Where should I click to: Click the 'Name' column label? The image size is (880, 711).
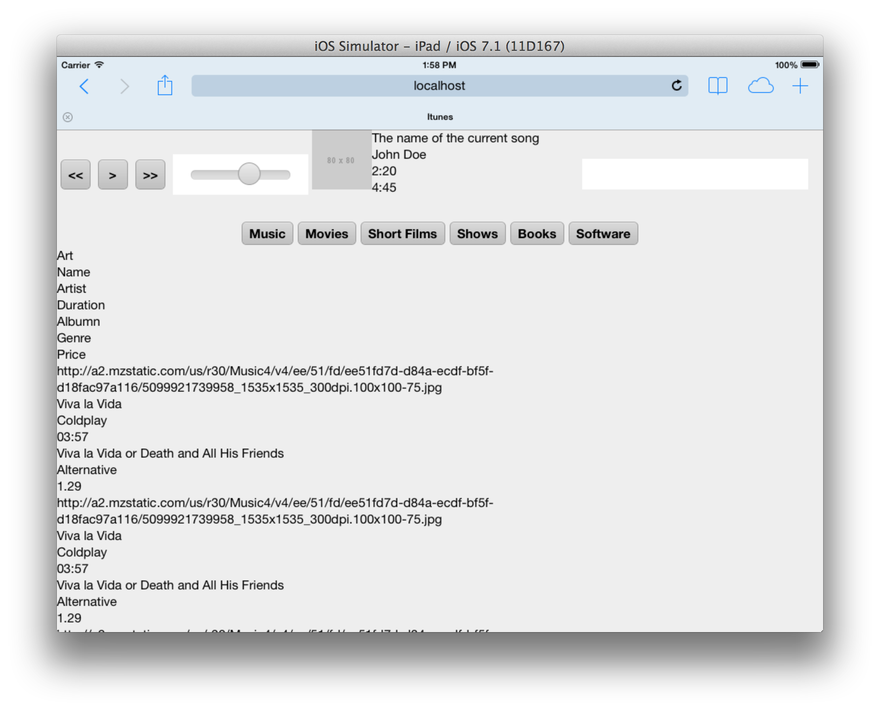click(x=73, y=272)
